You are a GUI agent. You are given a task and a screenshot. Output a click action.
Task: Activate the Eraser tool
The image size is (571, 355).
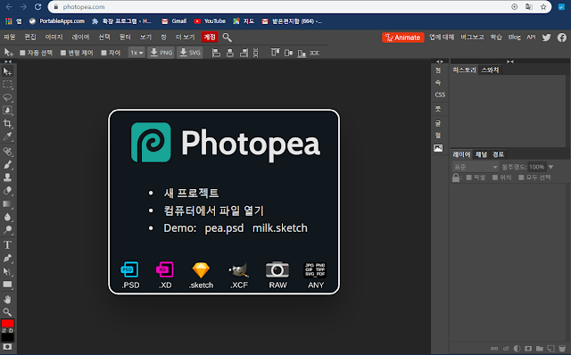(x=7, y=191)
